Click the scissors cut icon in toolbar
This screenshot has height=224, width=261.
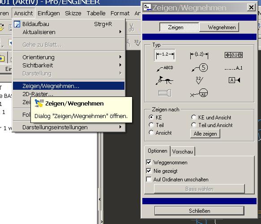131,27
